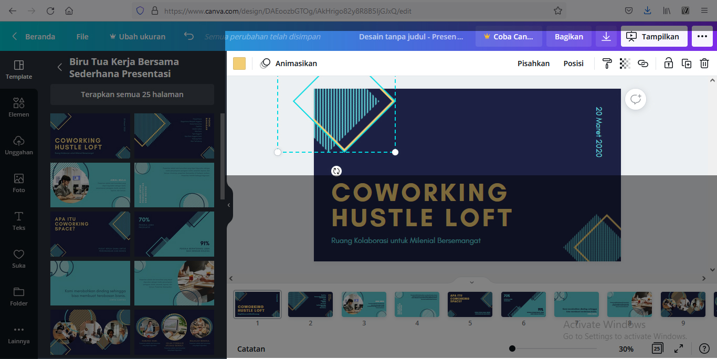The width and height of the screenshot is (717, 359).
Task: Open the Teks panel
Action: click(x=19, y=220)
